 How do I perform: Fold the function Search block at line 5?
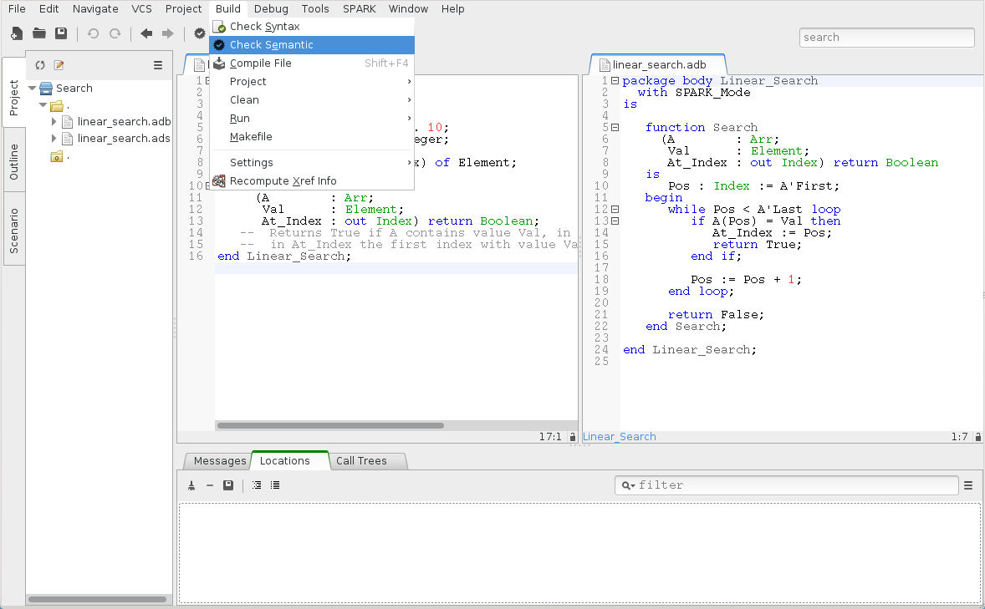(x=615, y=128)
